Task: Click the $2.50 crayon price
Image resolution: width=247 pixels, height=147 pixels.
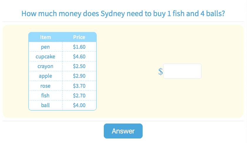Action: pos(79,66)
